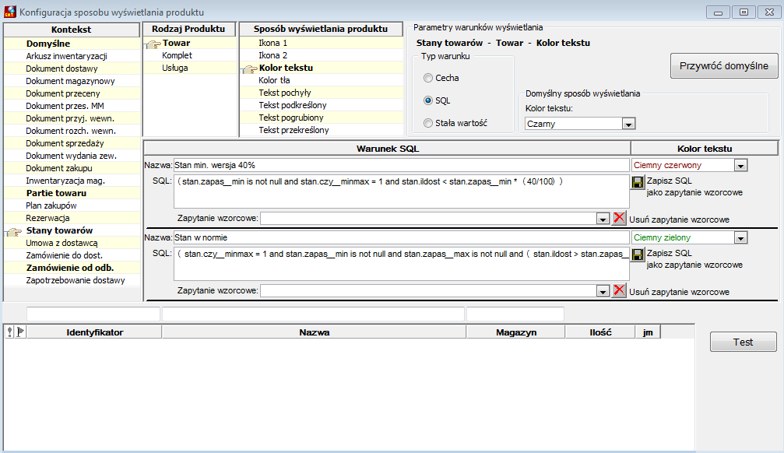The height and width of the screenshot is (453, 784).
Task: Click the flag icon in grid header
Action: click(20, 332)
